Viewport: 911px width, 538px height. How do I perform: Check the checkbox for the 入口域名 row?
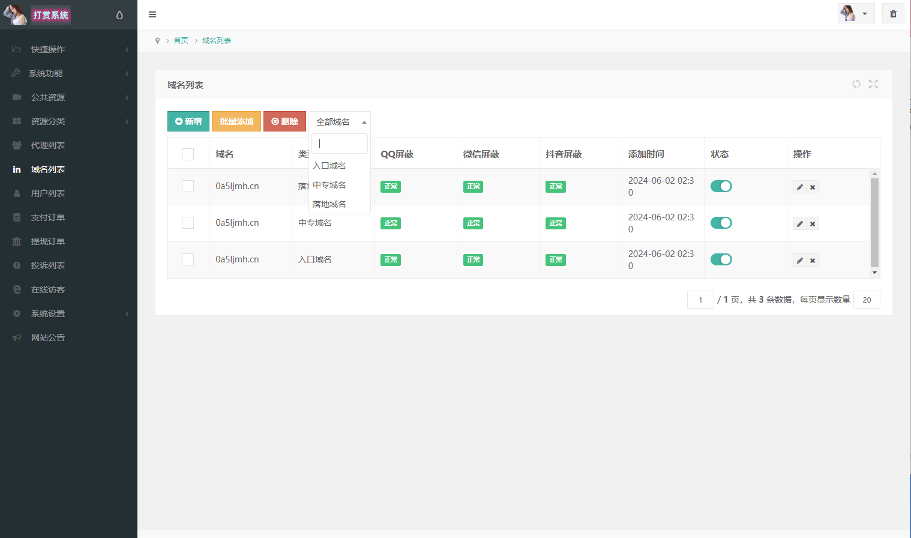pyautogui.click(x=188, y=259)
